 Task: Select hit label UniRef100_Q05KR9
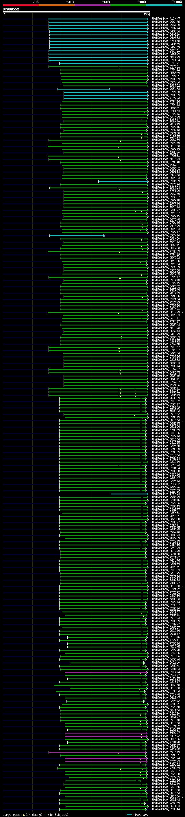point(166,497)
